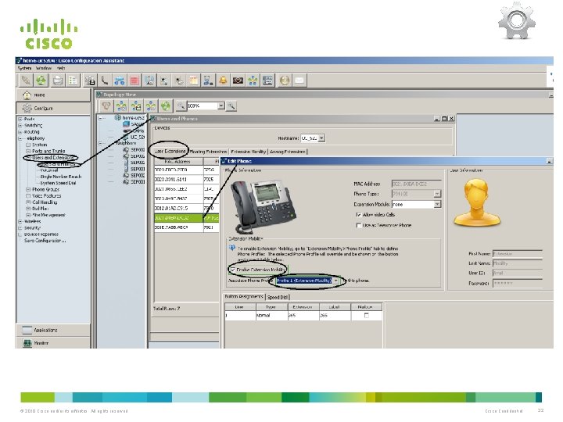Switch to Analog Extensions tab
Image resolution: width=563 pixels, height=422 pixels.
[x=287, y=152]
